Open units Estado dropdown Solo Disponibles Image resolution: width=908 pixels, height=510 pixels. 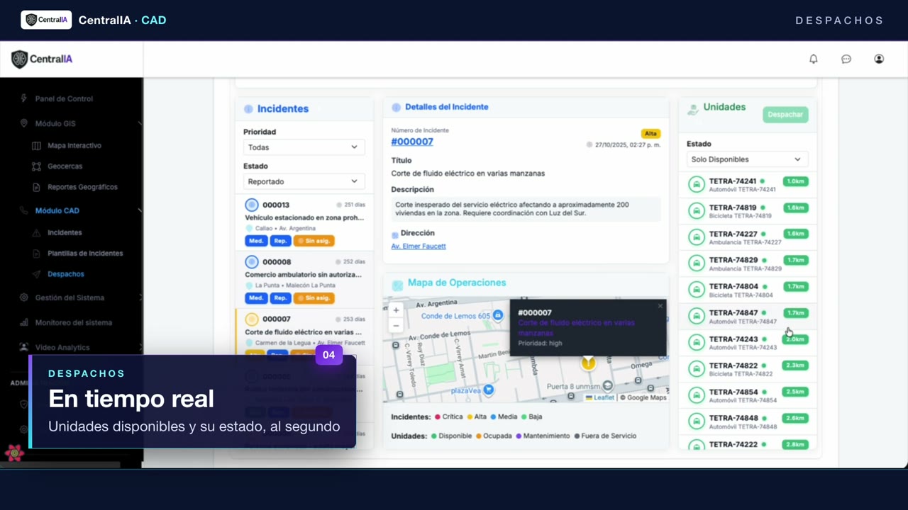747,159
